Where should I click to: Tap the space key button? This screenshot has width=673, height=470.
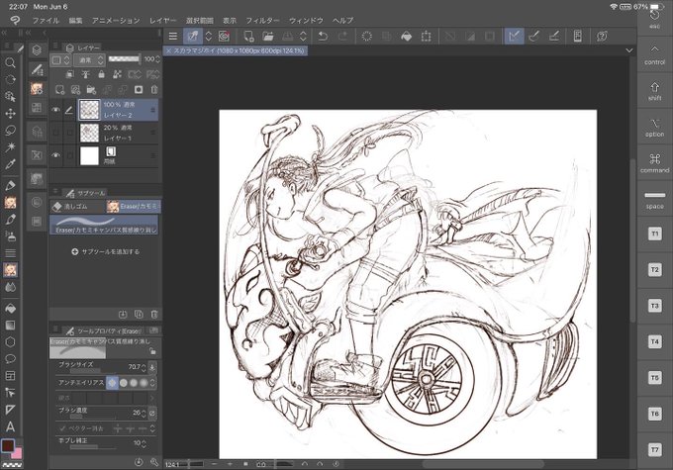tap(654, 199)
